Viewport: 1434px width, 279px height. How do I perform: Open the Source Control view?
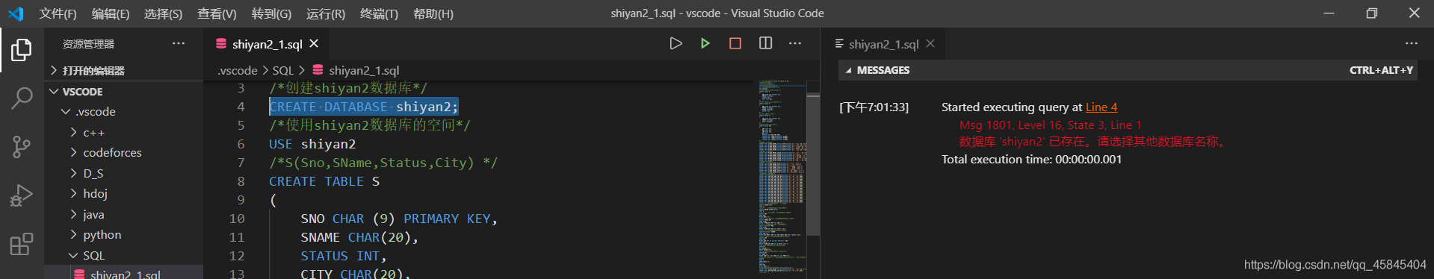[x=22, y=147]
